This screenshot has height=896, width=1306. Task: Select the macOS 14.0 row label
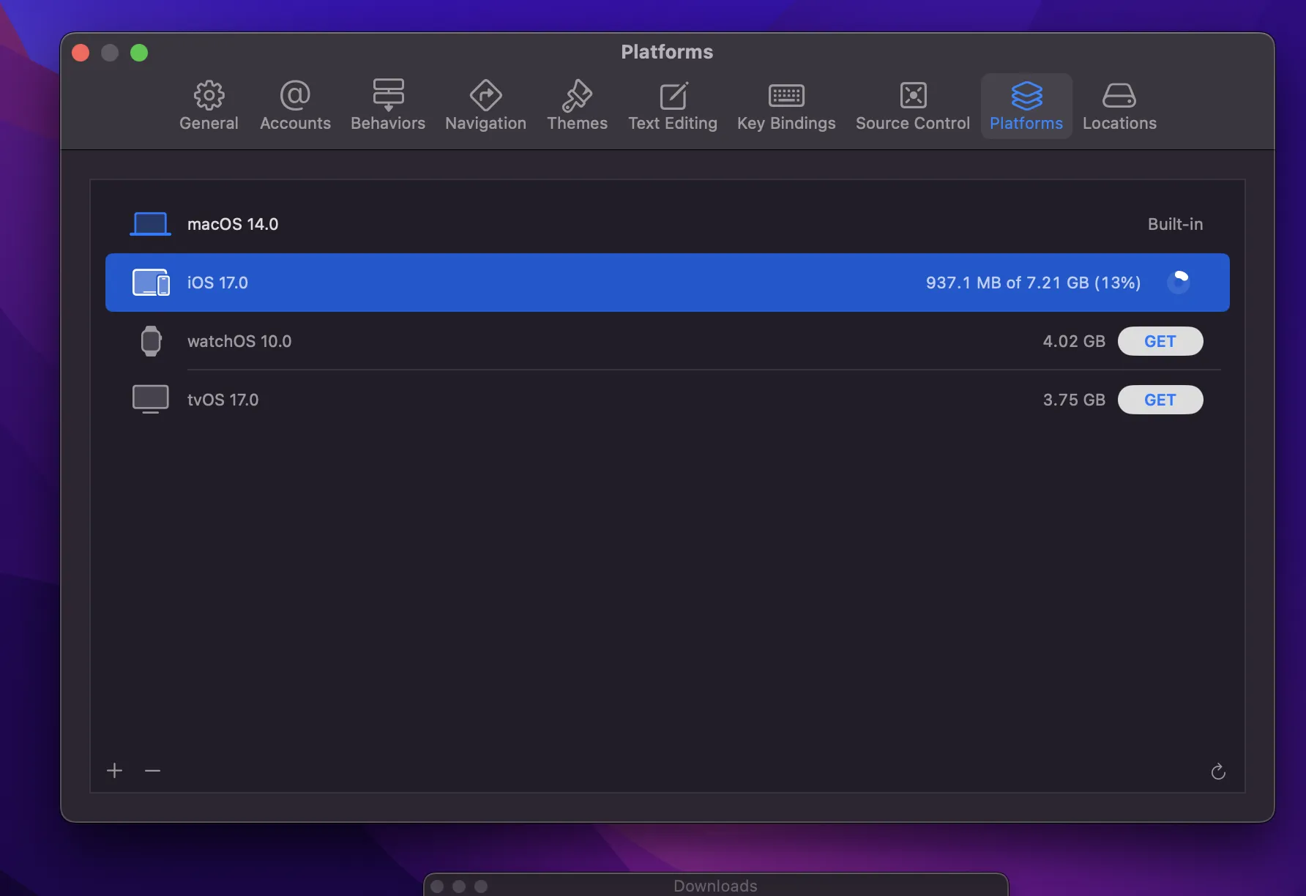click(x=233, y=224)
